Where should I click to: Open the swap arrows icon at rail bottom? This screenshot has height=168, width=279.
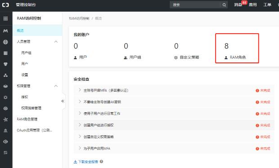click(5, 153)
